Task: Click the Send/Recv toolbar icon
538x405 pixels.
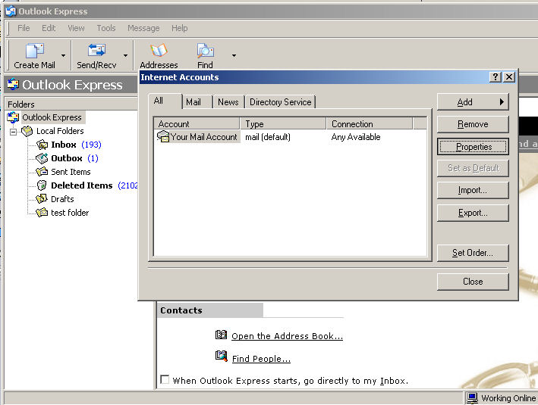Action: 96,51
